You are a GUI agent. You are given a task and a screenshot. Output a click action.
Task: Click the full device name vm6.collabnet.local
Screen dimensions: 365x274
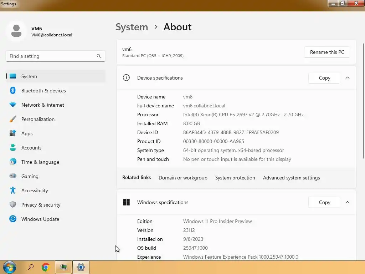coord(204,106)
